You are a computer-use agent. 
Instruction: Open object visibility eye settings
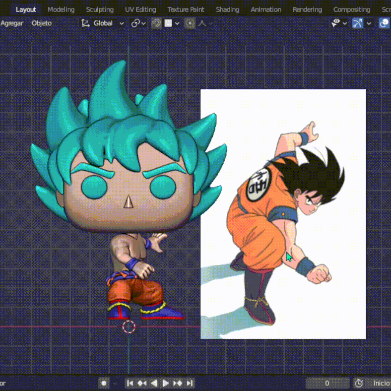[335, 23]
